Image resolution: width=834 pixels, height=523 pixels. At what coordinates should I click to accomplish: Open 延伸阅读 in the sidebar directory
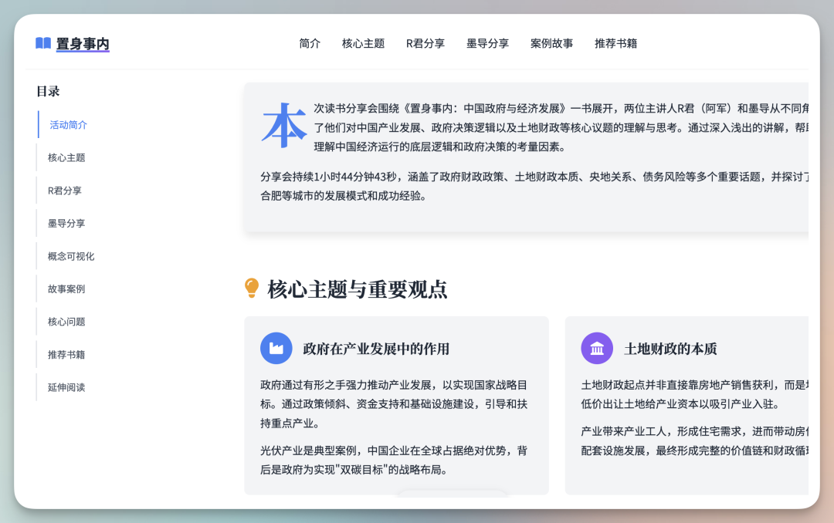(x=66, y=387)
